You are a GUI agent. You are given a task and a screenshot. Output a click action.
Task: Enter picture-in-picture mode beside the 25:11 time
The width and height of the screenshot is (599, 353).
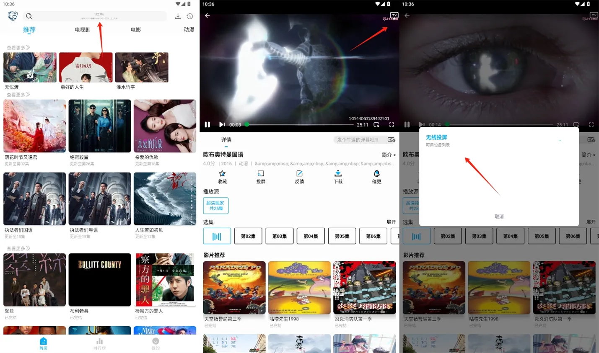[x=376, y=124]
